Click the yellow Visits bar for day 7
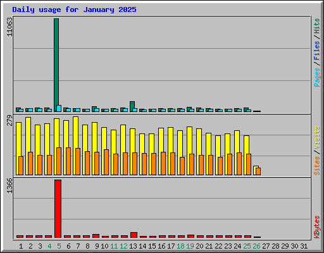 coord(75,145)
